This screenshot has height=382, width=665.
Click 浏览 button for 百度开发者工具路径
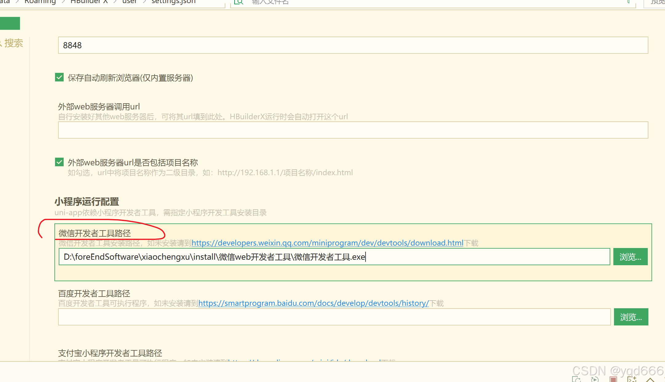631,317
